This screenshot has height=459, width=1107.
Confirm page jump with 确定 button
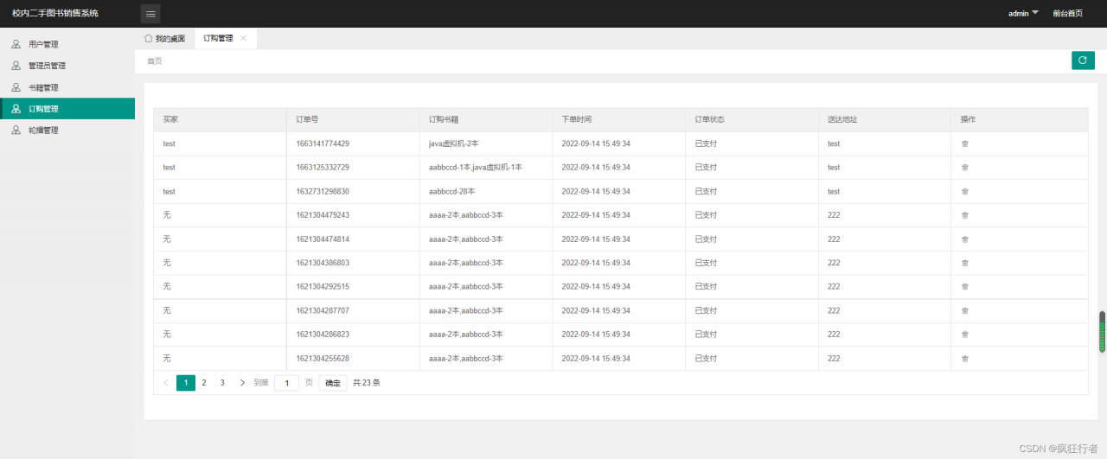click(333, 383)
